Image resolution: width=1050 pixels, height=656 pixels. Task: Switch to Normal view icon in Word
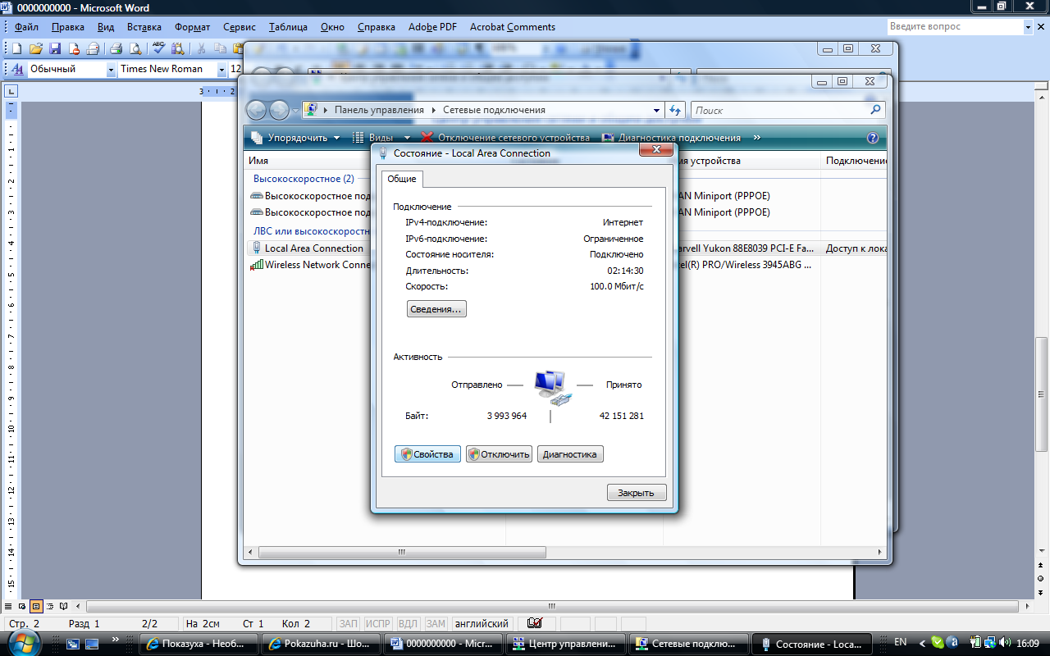coord(9,607)
